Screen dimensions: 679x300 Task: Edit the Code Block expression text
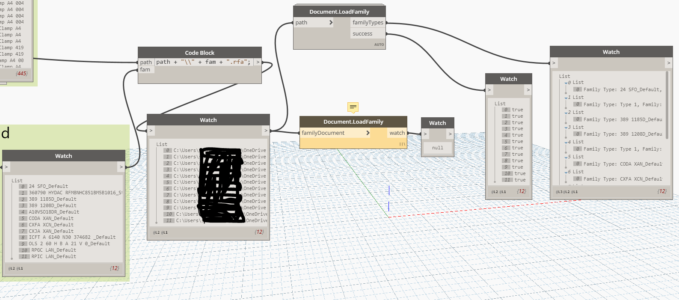coord(203,62)
